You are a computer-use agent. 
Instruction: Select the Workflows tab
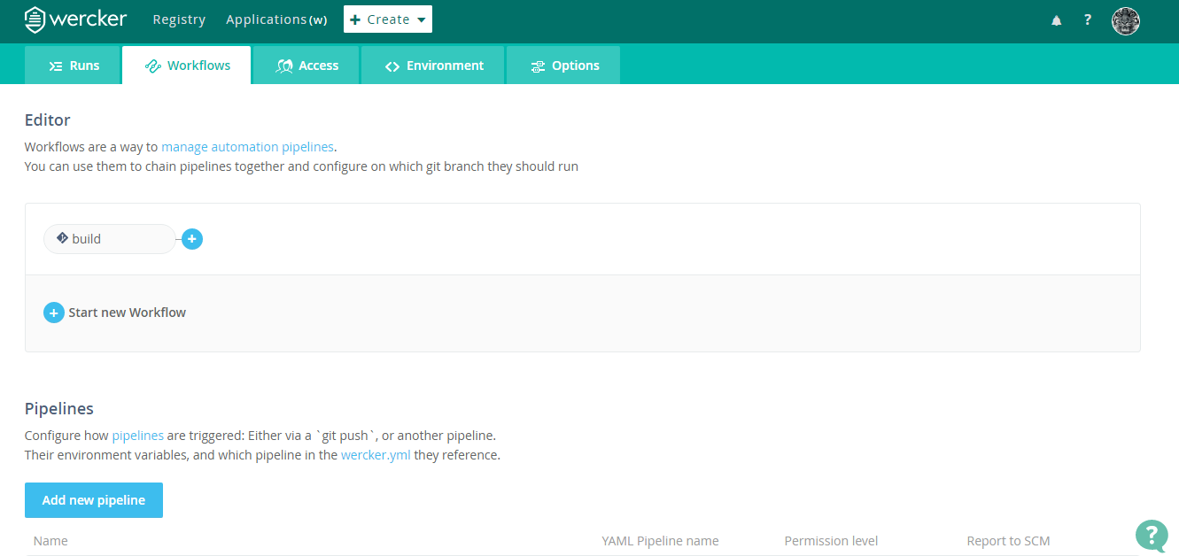click(187, 66)
